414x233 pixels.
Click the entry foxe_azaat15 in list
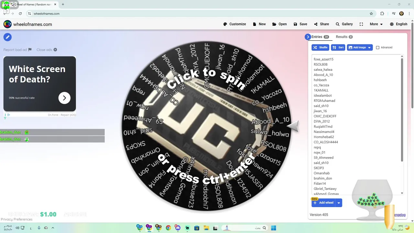click(323, 59)
